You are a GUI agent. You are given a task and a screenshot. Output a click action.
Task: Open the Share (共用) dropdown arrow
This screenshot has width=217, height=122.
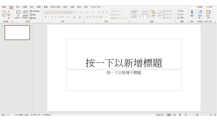pyautogui.click(x=214, y=7)
